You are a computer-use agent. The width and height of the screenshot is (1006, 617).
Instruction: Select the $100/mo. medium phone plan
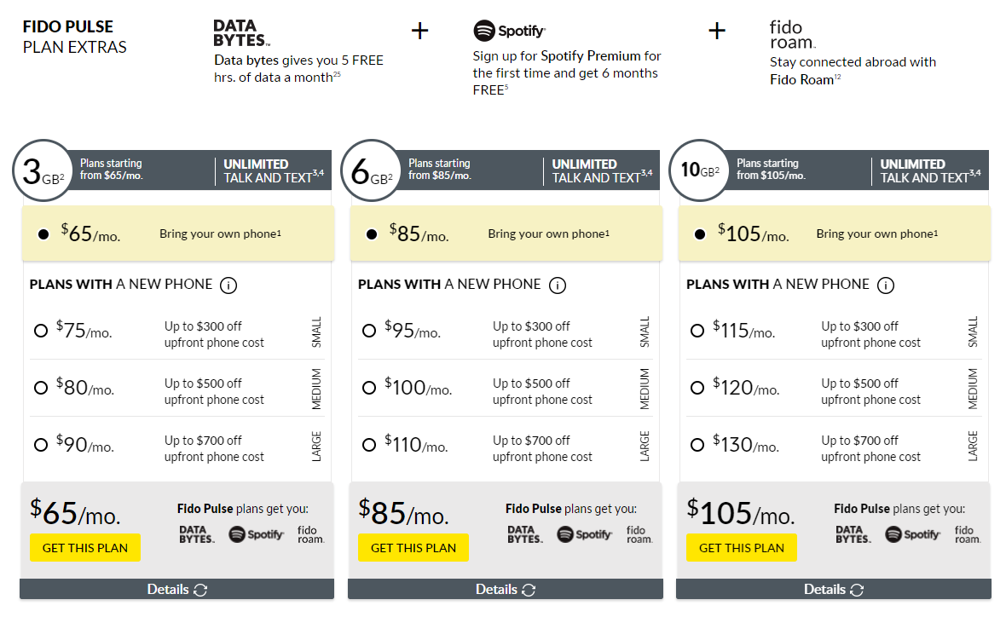(x=369, y=388)
